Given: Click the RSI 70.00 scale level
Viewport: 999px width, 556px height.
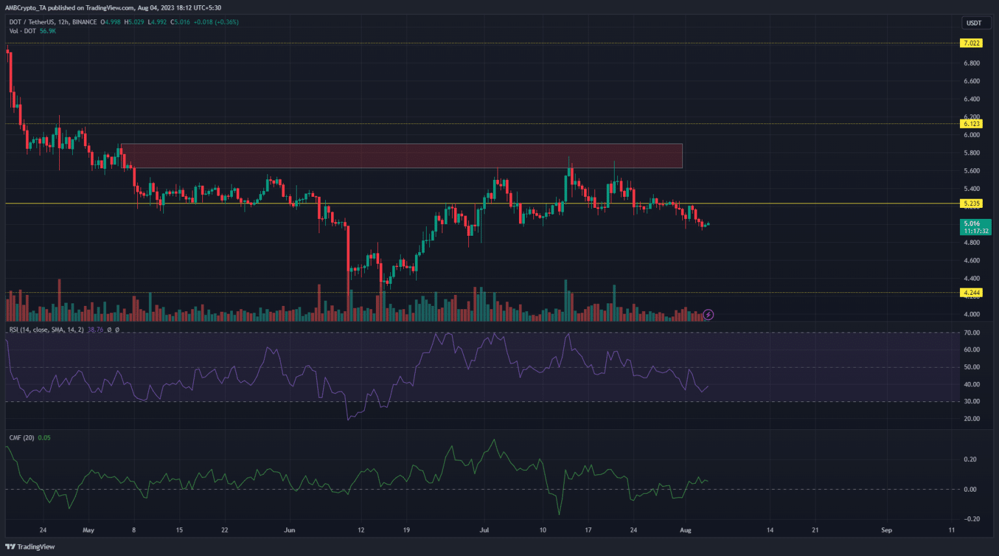Looking at the screenshot, I should (972, 333).
